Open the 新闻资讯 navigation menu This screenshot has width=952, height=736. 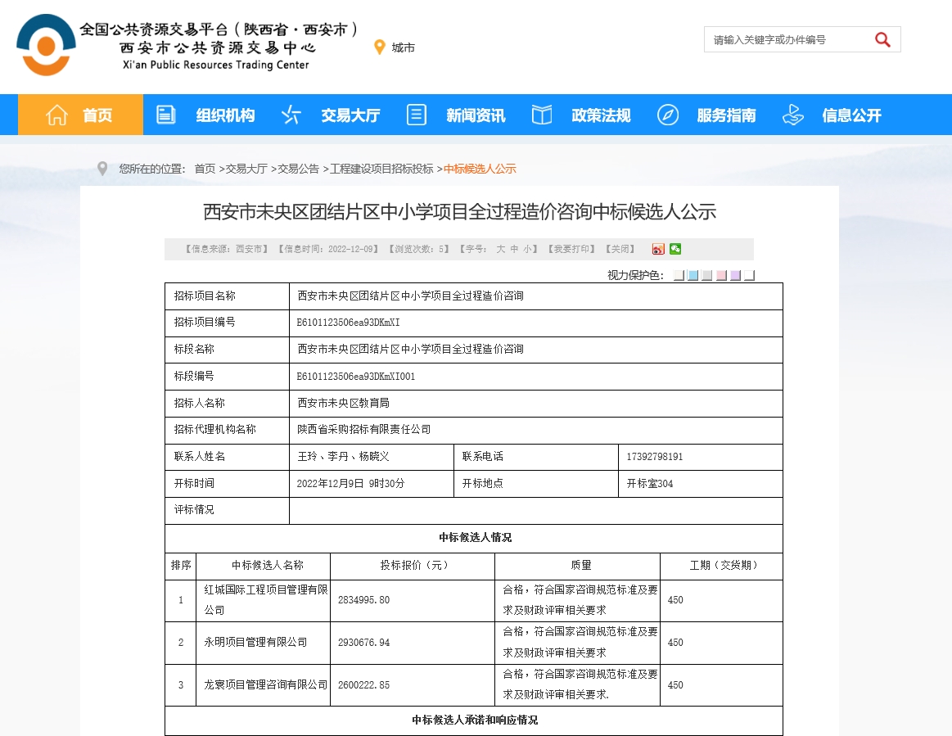coord(476,115)
